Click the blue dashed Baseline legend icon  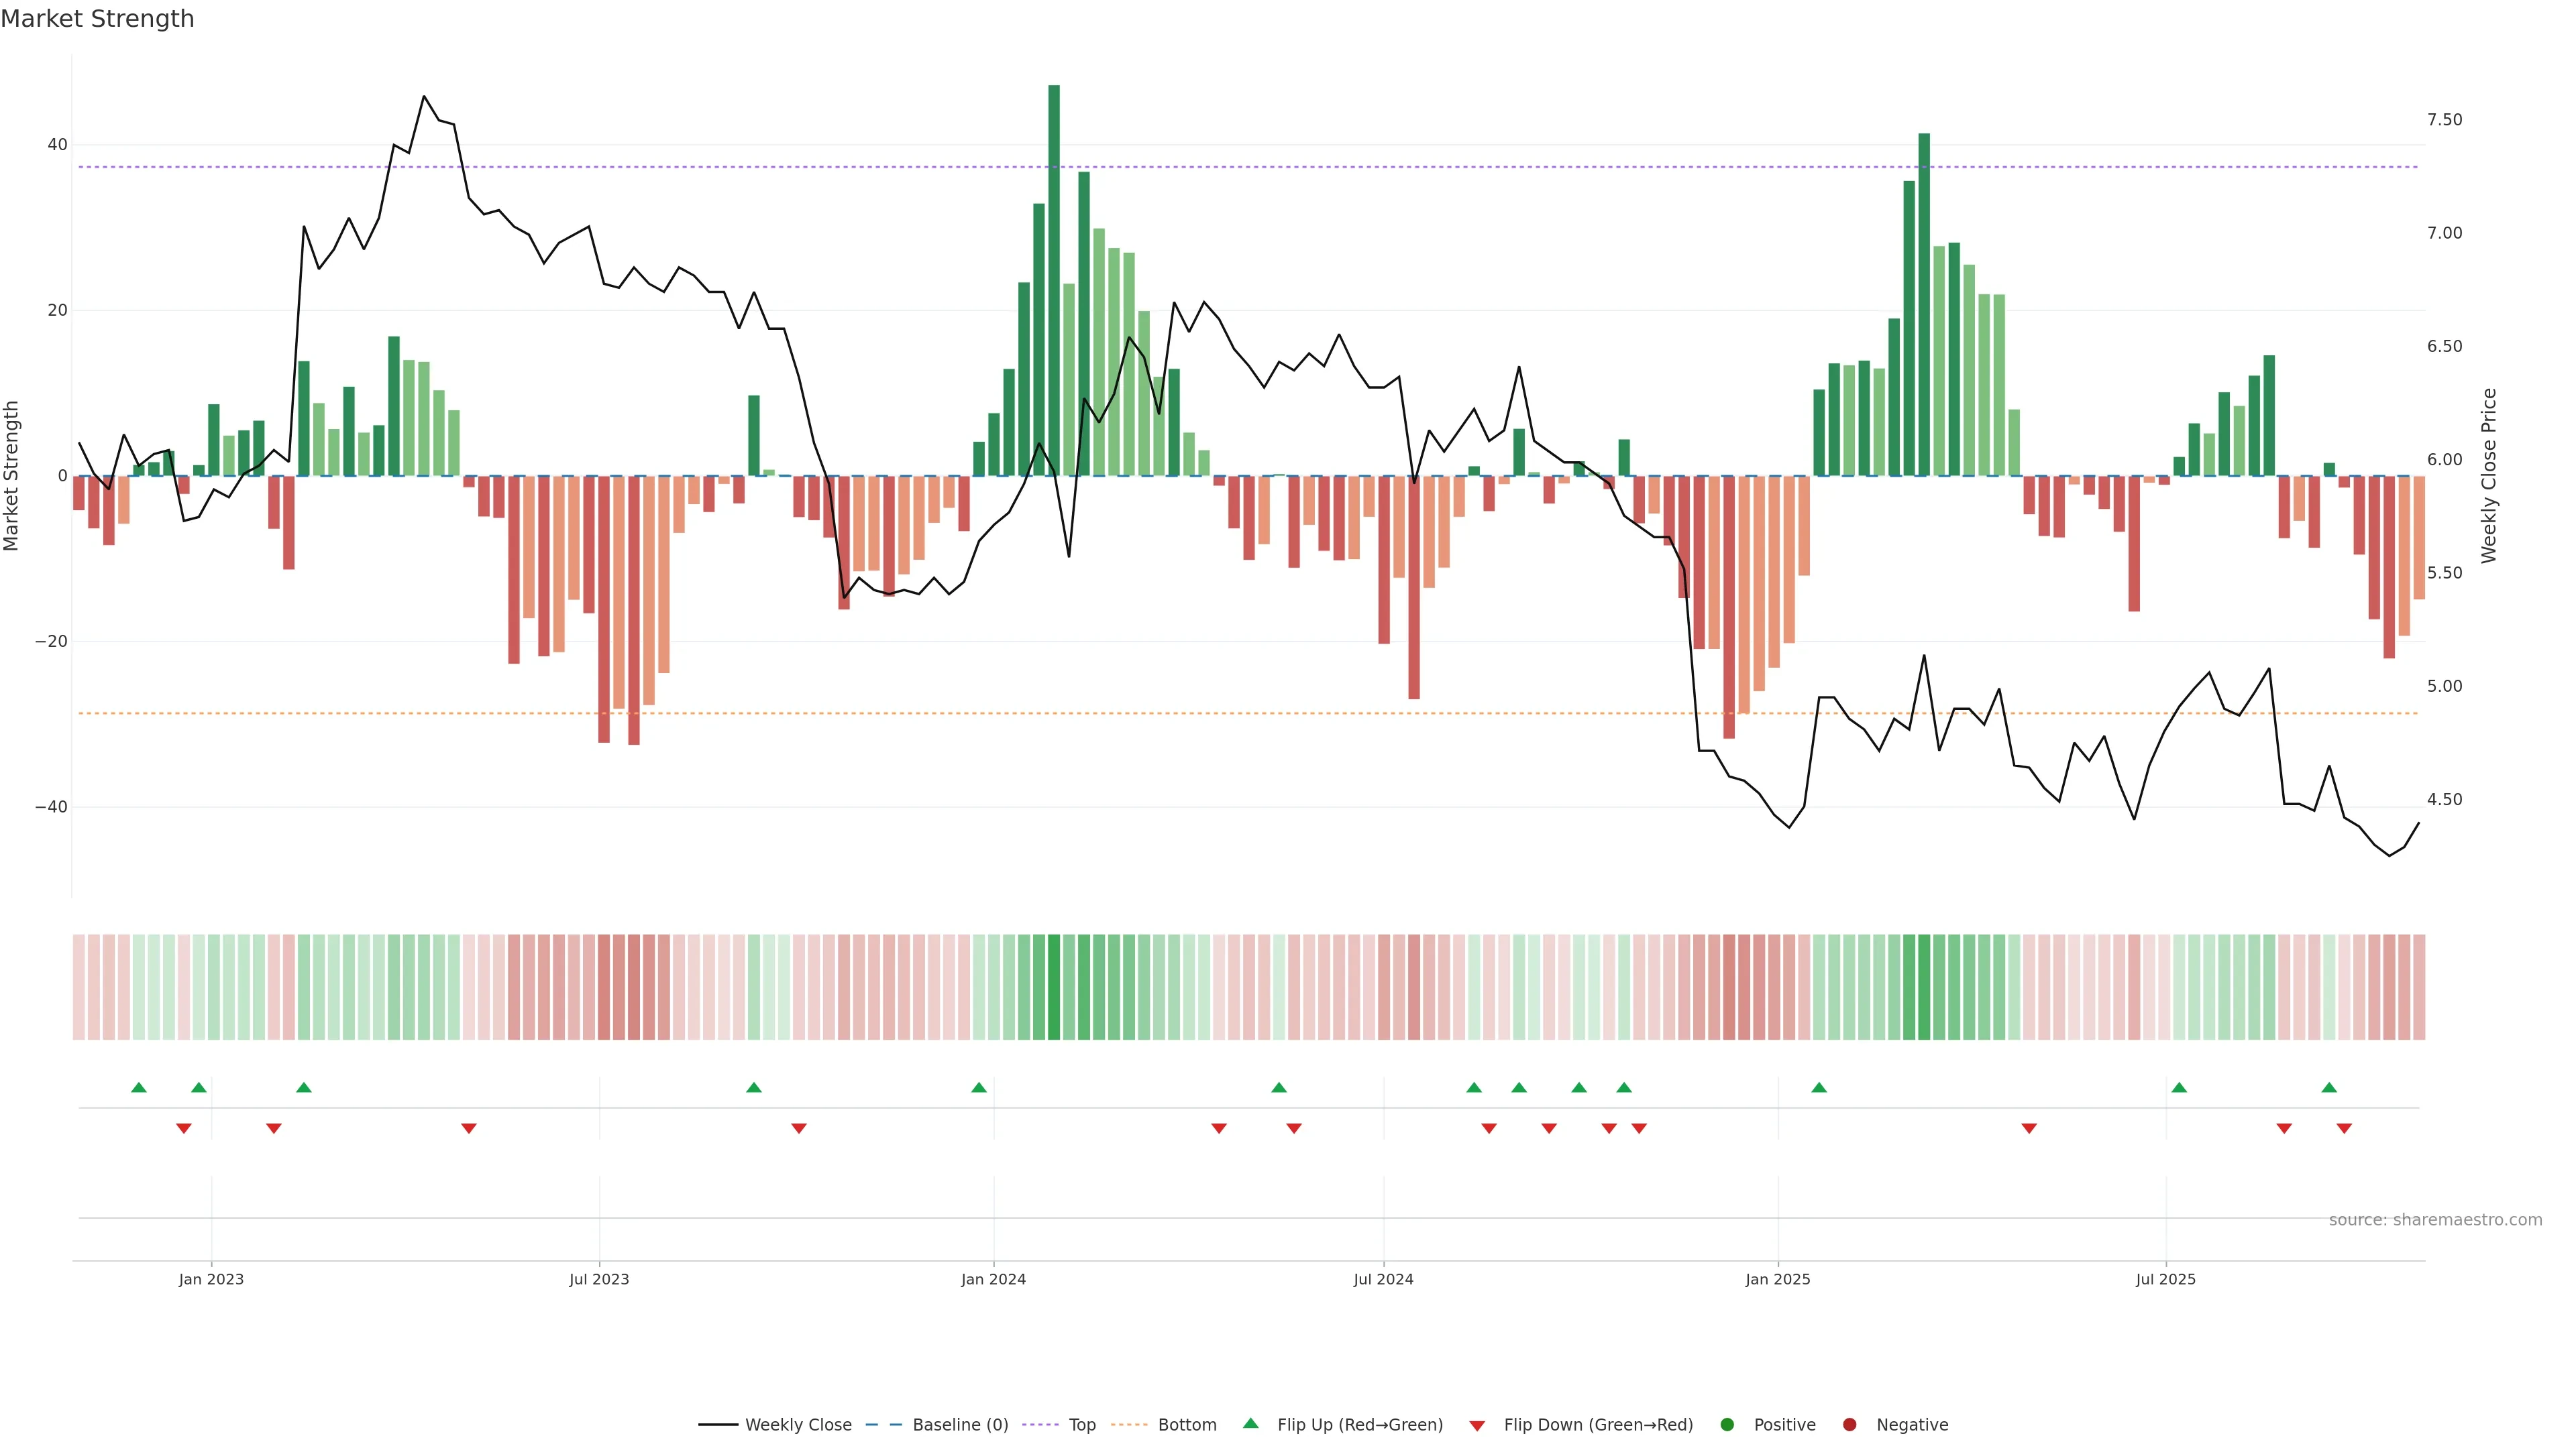[883, 1425]
